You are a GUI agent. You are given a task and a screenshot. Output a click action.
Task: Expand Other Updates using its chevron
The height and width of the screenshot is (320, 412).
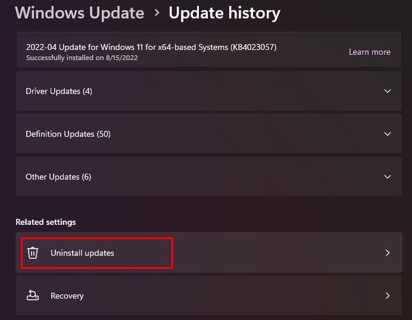pos(388,177)
